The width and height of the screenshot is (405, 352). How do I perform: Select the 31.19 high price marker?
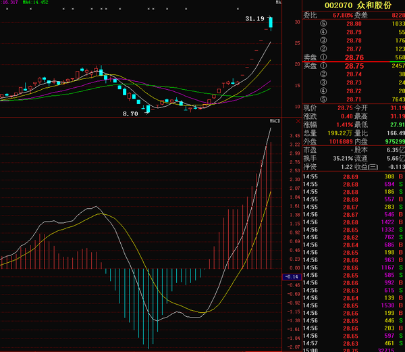coord(254,19)
